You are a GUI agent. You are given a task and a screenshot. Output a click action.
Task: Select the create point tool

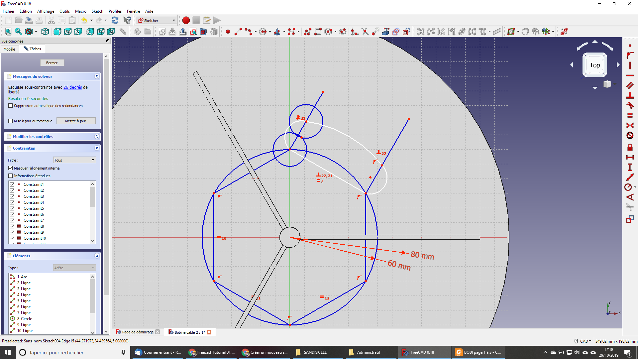pos(228,32)
